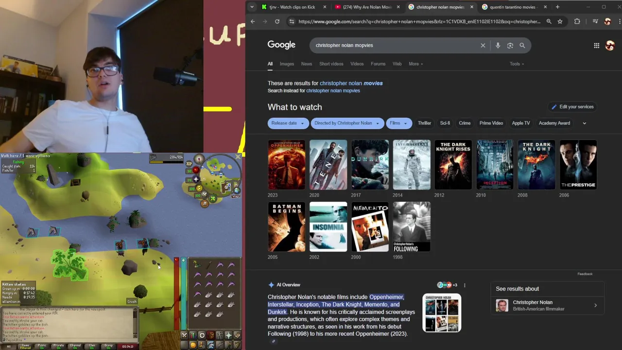Open the Emotes tab icon
This screenshot has height=350, width=622.
click(x=228, y=345)
